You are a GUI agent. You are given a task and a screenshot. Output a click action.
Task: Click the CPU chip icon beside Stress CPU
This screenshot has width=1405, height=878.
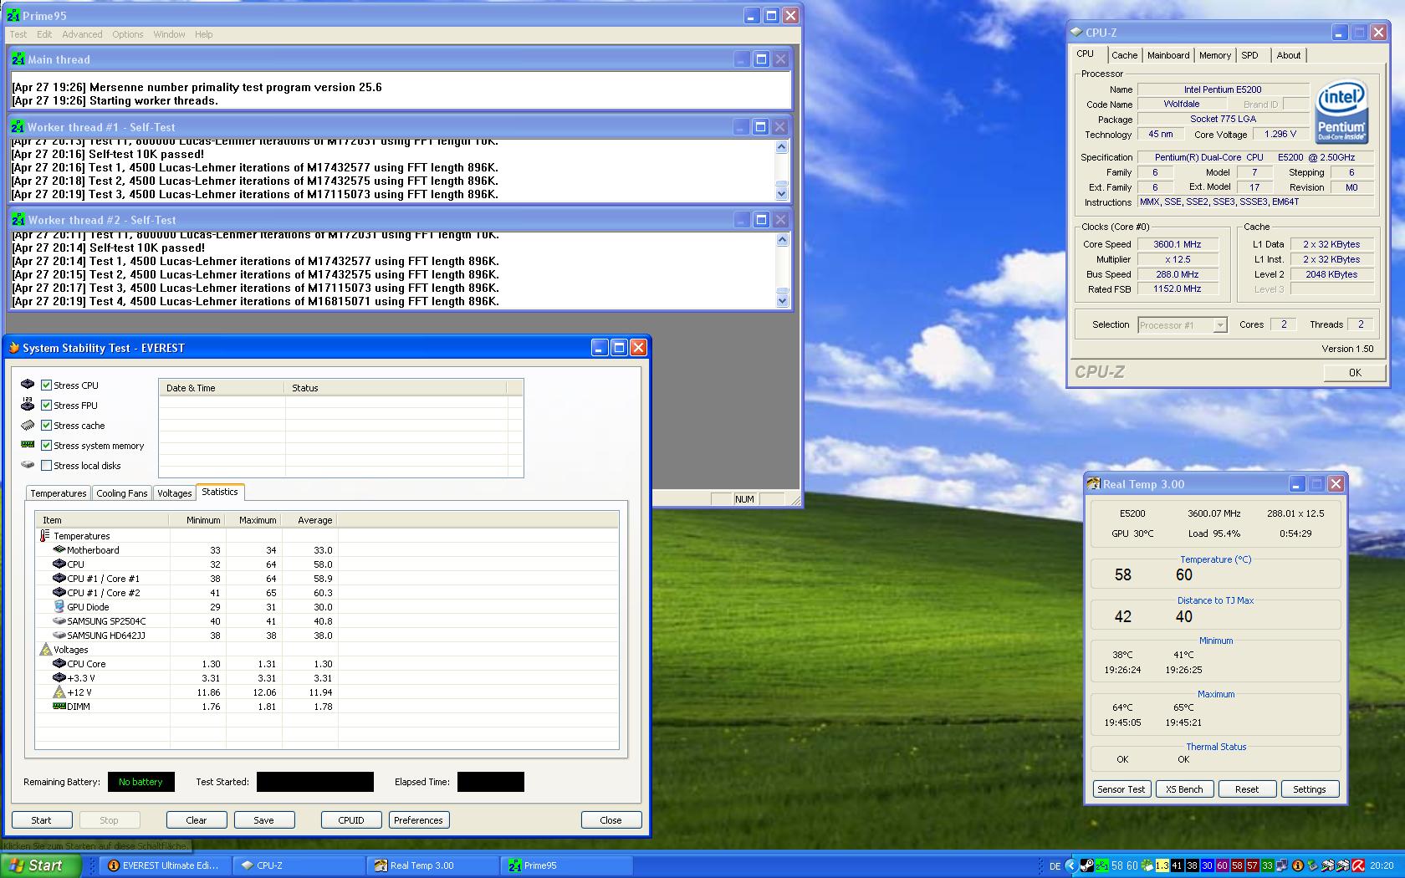coord(28,385)
